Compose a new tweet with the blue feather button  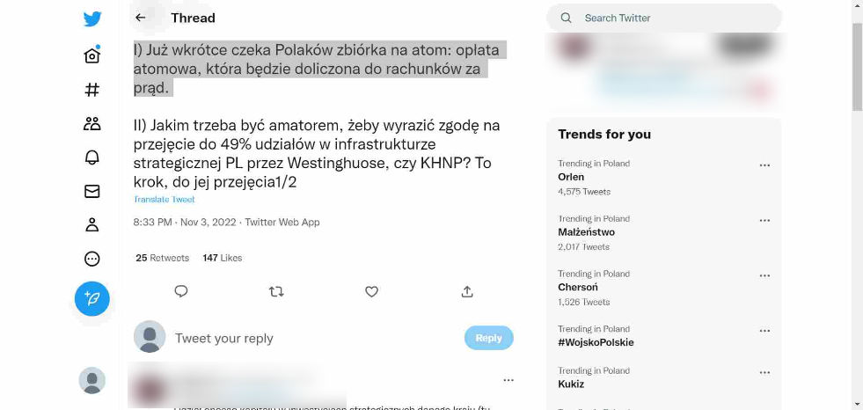[91, 299]
